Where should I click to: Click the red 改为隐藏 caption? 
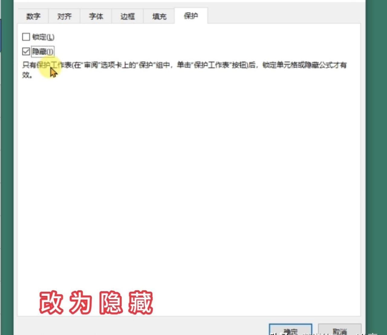(96, 303)
